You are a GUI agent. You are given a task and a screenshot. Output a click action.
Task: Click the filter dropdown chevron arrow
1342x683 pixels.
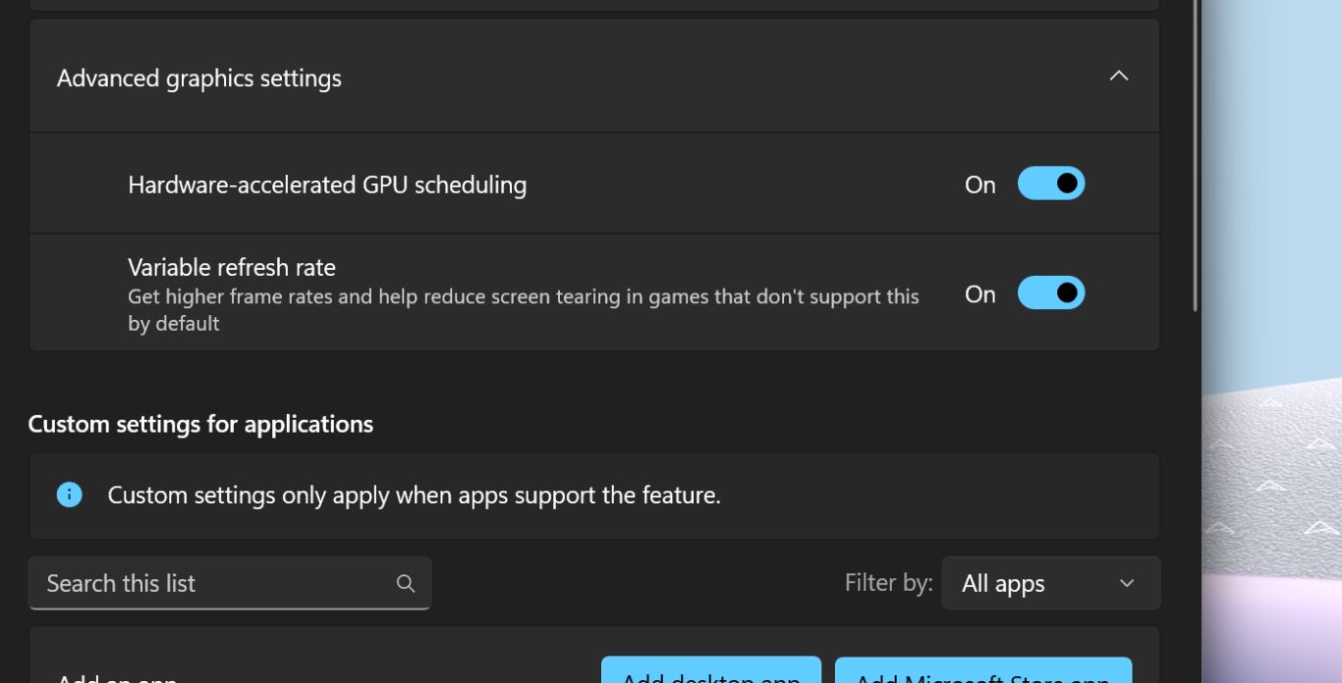[1127, 584]
